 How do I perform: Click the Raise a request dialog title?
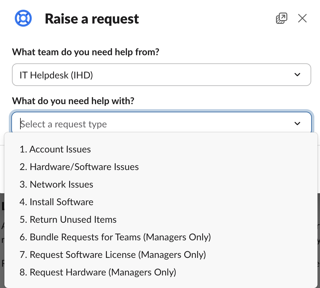(x=92, y=19)
